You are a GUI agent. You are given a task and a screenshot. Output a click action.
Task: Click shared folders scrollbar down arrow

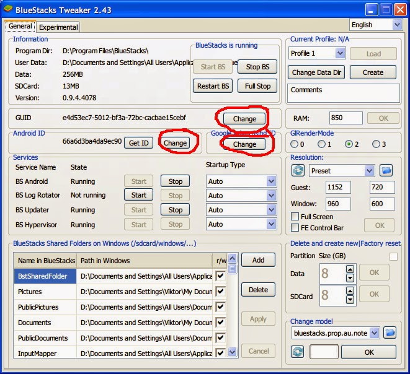click(233, 352)
